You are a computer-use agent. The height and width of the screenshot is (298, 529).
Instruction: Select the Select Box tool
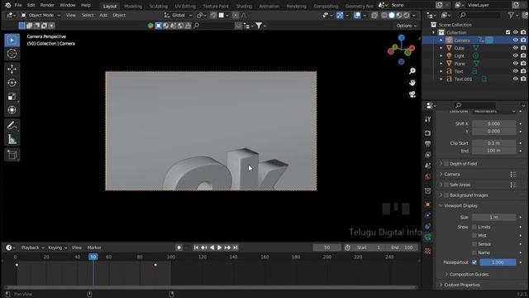(x=12, y=41)
